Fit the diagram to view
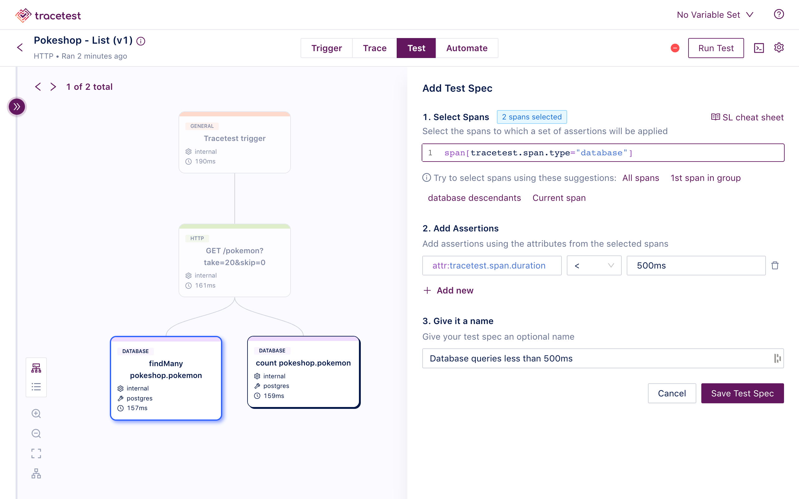This screenshot has width=799, height=499. (x=36, y=453)
